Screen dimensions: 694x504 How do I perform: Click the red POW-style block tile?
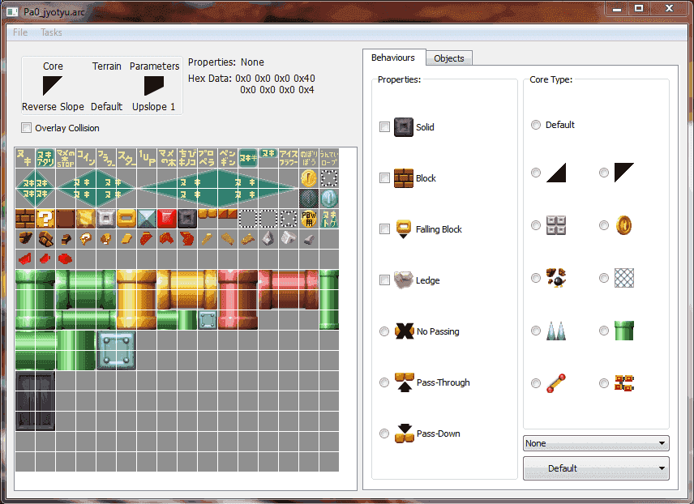tap(167, 218)
